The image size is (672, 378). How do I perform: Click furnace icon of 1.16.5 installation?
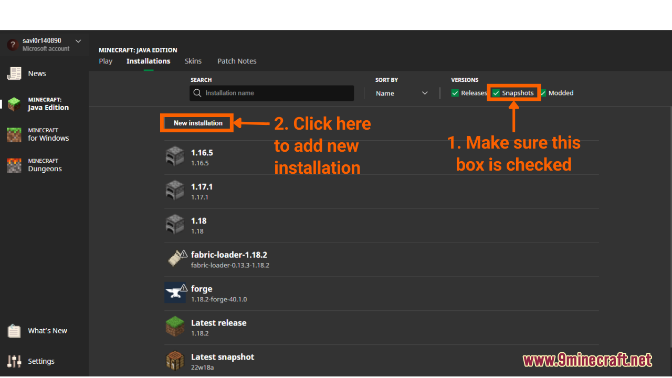coord(175,156)
